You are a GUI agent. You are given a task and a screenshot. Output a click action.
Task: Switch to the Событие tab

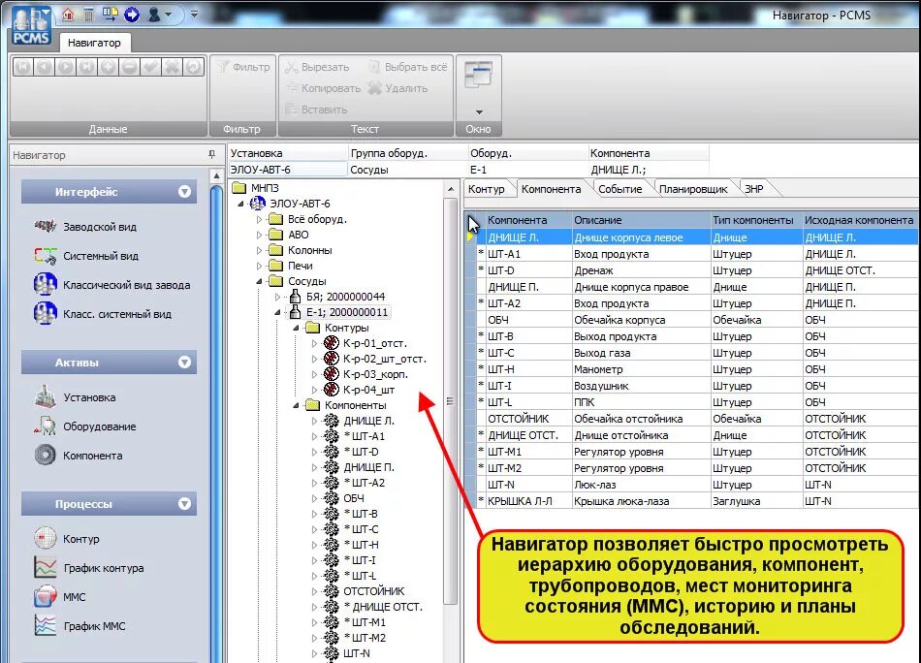[619, 189]
